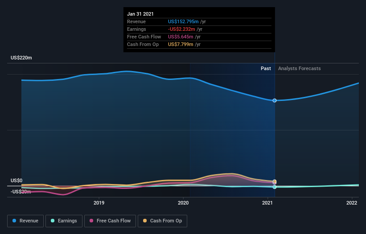Viewport: 366px width, 234px height.
Task: Click the Jan 31 2021 tooltip date
Action: pos(140,14)
